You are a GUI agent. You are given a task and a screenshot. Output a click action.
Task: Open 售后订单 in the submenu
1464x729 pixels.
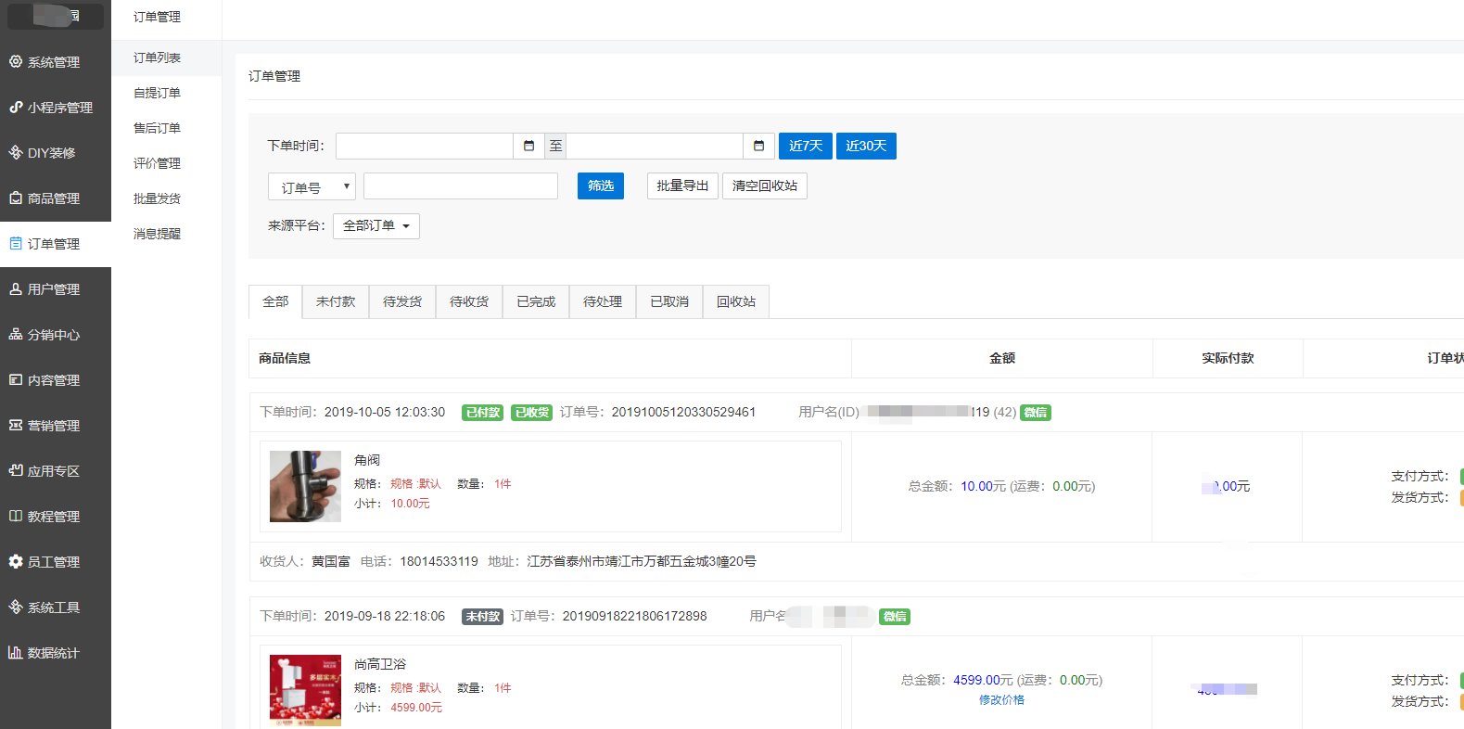point(157,128)
